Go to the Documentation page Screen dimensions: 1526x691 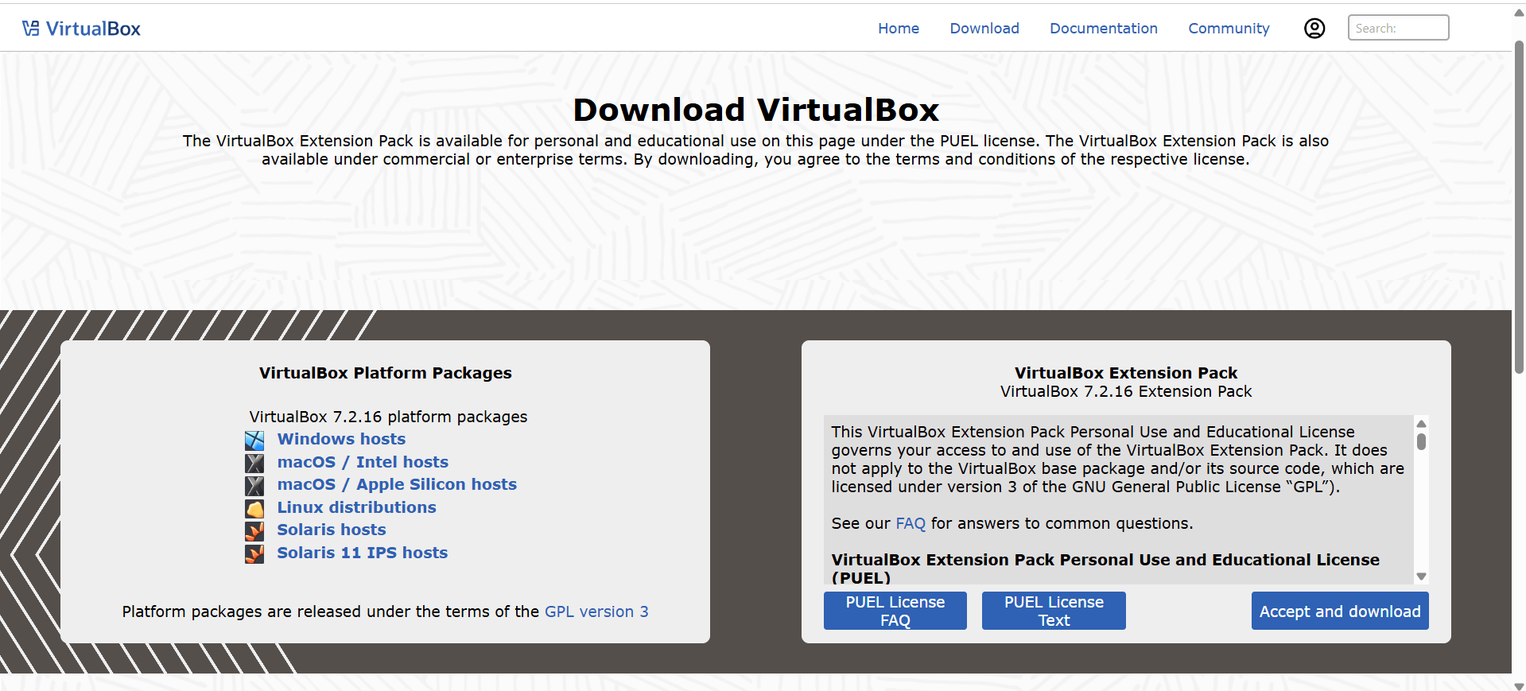[1104, 29]
